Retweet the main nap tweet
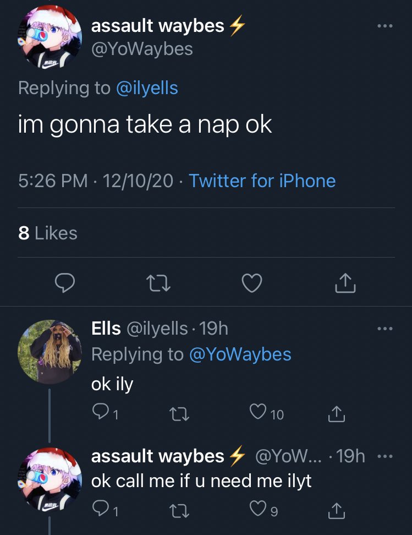Viewport: 412px width, 535px height. pos(158,283)
